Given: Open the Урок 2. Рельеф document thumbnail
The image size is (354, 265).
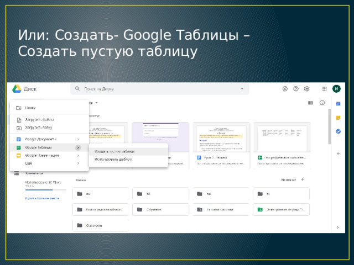Looking at the screenshot, I should (x=221, y=139).
